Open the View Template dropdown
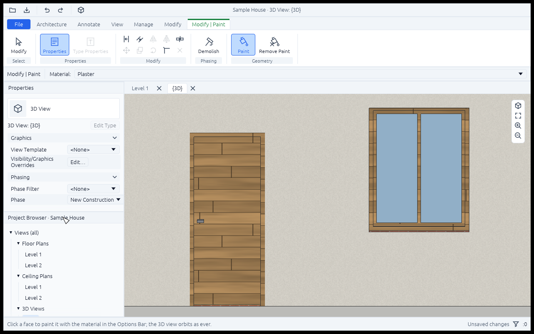The height and width of the screenshot is (334, 534). point(93,149)
